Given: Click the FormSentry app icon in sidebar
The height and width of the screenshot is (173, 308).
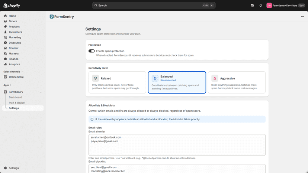Looking at the screenshot, I should (x=5, y=92).
